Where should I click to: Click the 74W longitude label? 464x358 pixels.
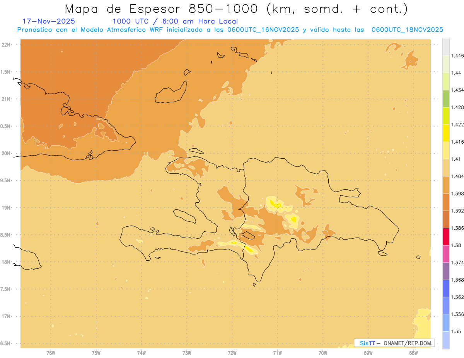(142, 353)
